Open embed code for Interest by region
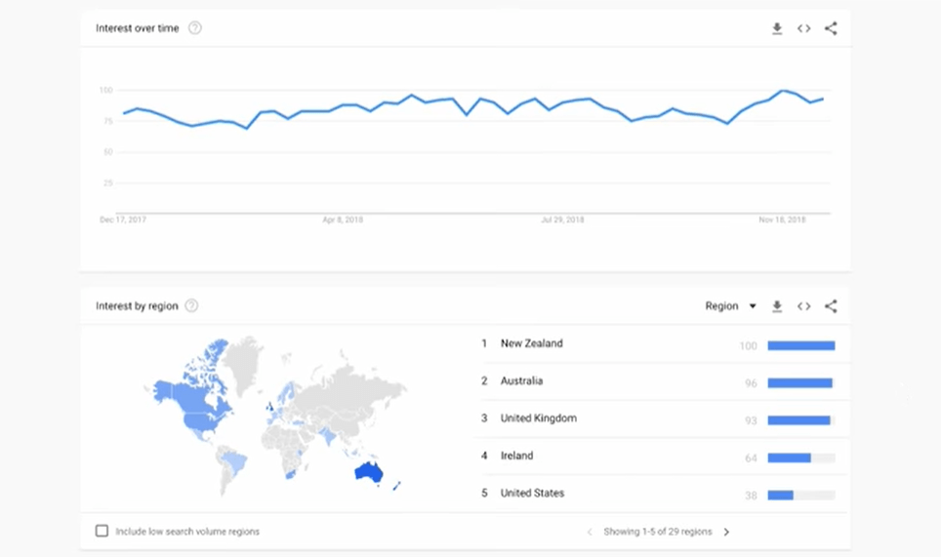Screen dimensions: 941x557 803,306
